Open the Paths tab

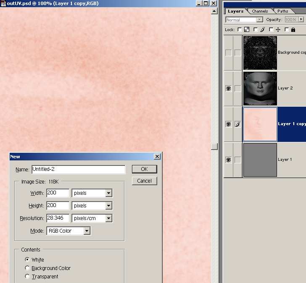pos(283,11)
